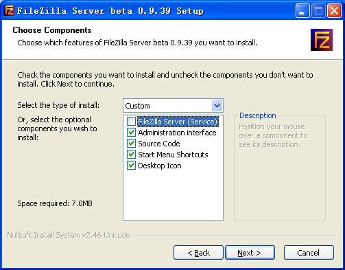This screenshot has height=270, width=345.
Task: Uncheck the Source Code checkbox
Action: point(131,144)
